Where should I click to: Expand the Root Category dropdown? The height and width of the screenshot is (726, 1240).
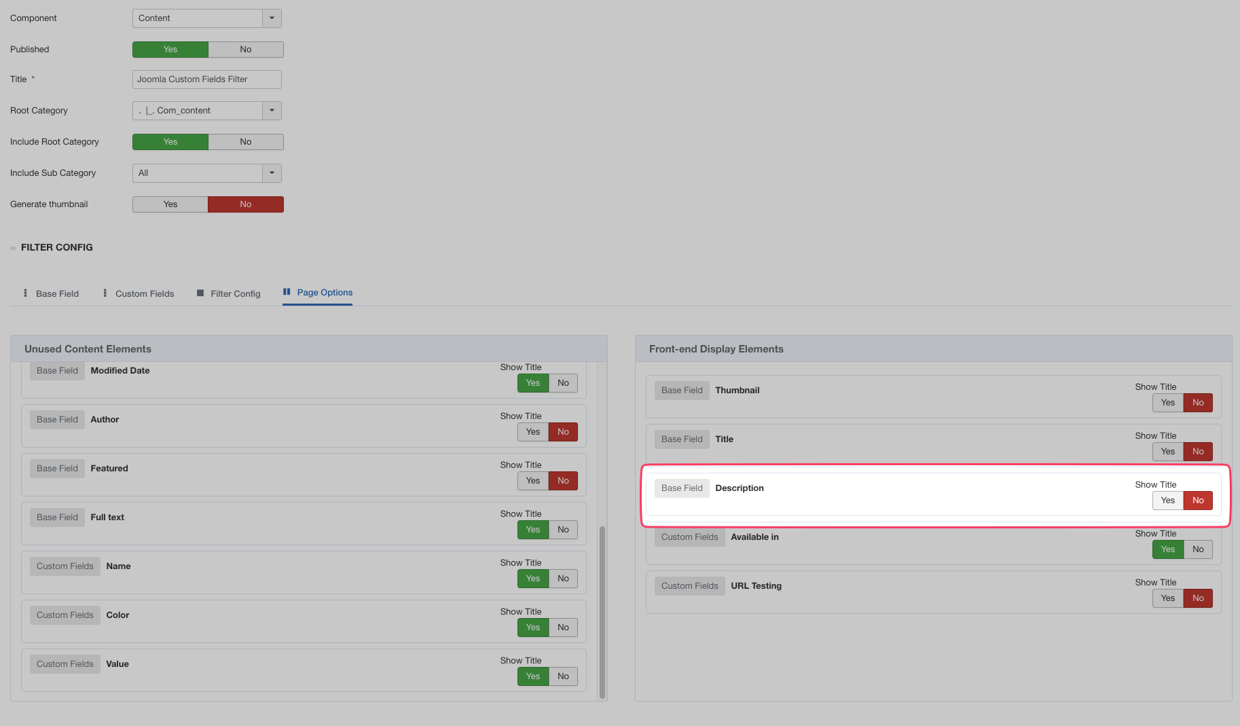point(272,111)
